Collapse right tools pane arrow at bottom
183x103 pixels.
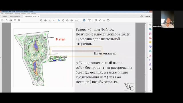150,90
